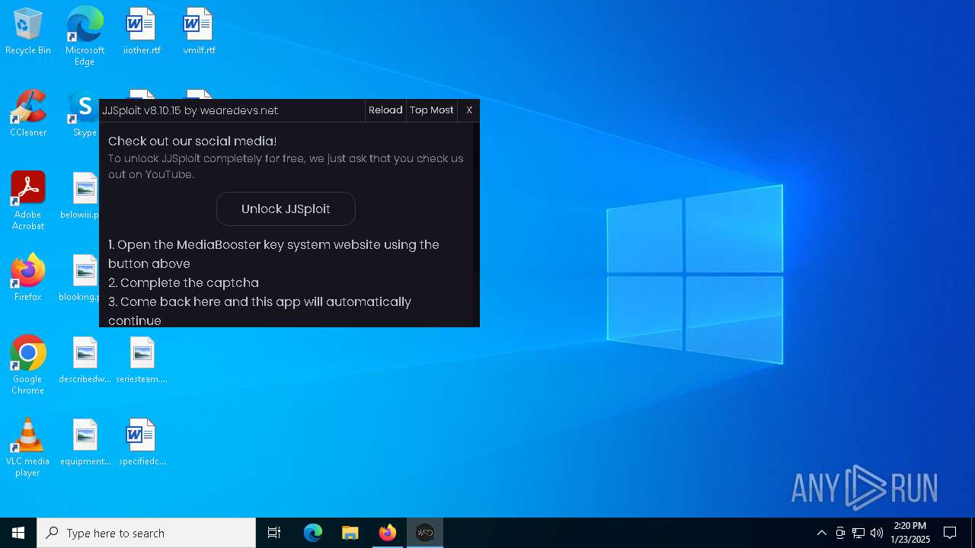Open the CCleaner desktop shortcut
The image size is (975, 548).
28,113
